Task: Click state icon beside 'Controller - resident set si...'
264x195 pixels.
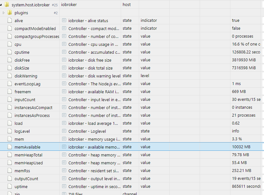Action: coord(64,170)
